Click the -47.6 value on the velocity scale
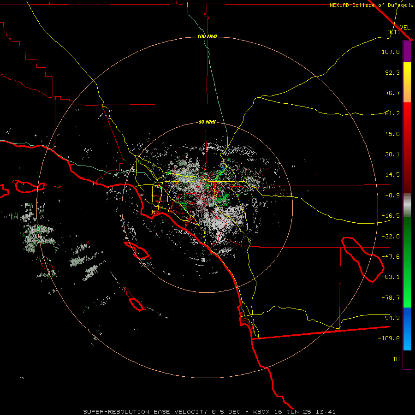 (391, 257)
